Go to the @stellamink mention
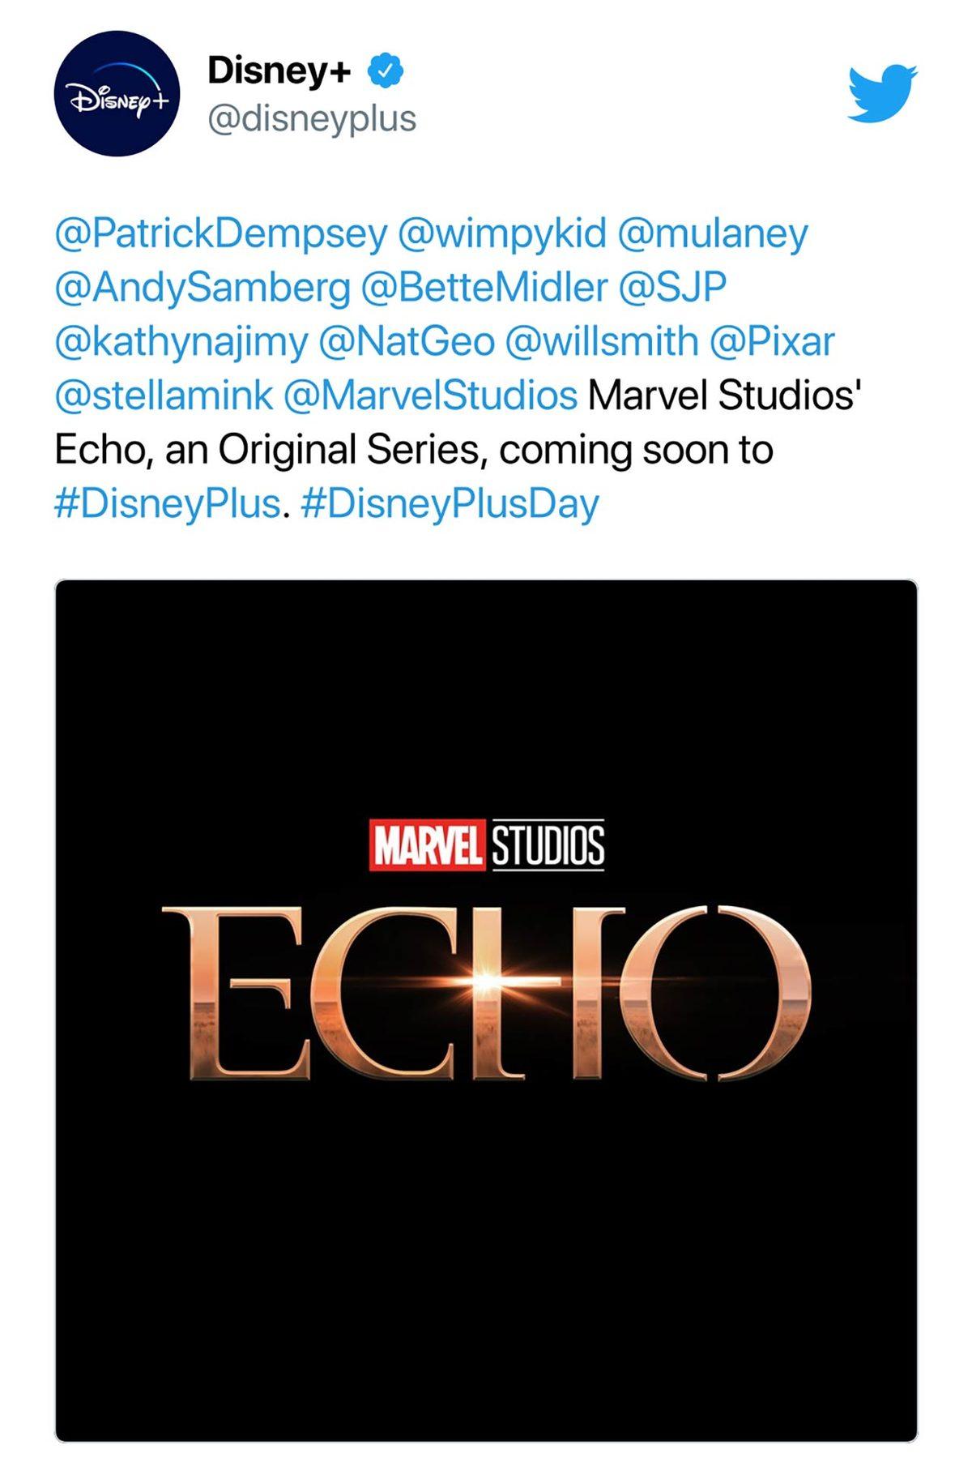Viewport: 972px width, 1484px height. [164, 396]
